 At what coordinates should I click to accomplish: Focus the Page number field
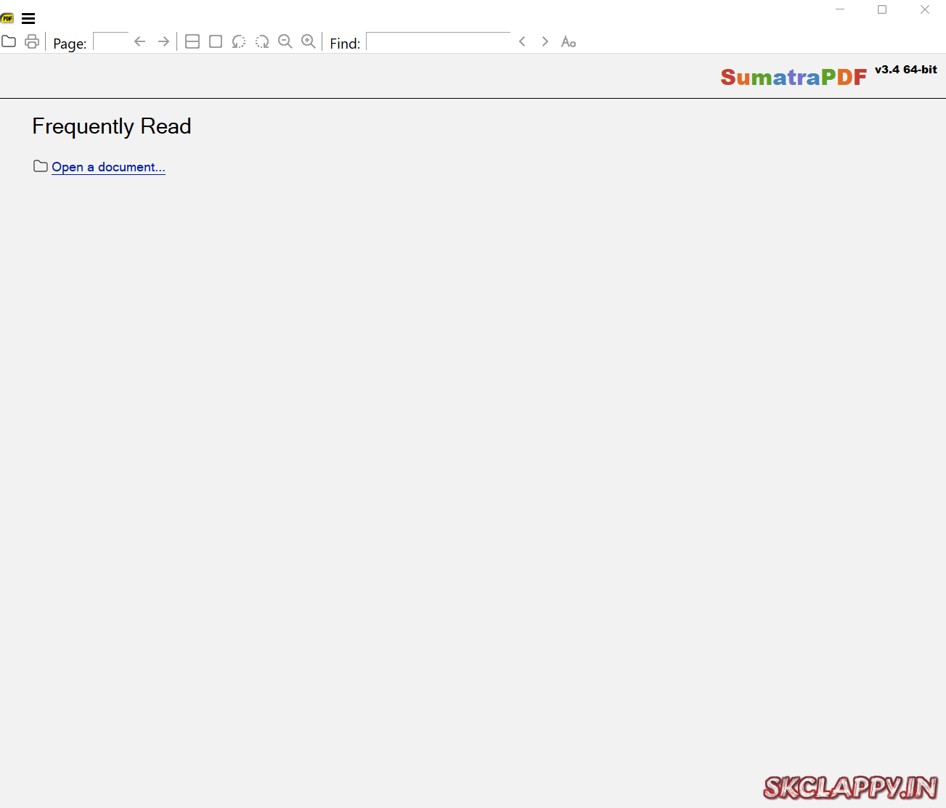111,42
